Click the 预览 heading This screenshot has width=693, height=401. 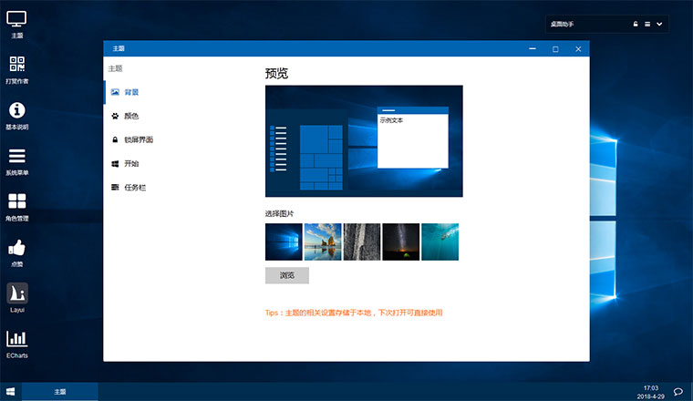click(x=276, y=73)
